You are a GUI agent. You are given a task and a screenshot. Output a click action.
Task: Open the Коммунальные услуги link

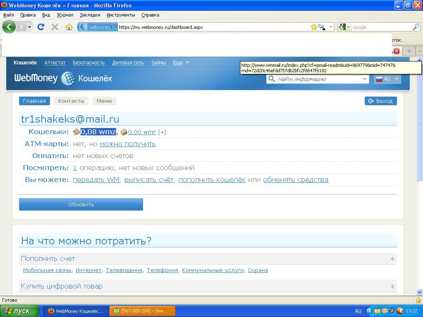coord(213,270)
